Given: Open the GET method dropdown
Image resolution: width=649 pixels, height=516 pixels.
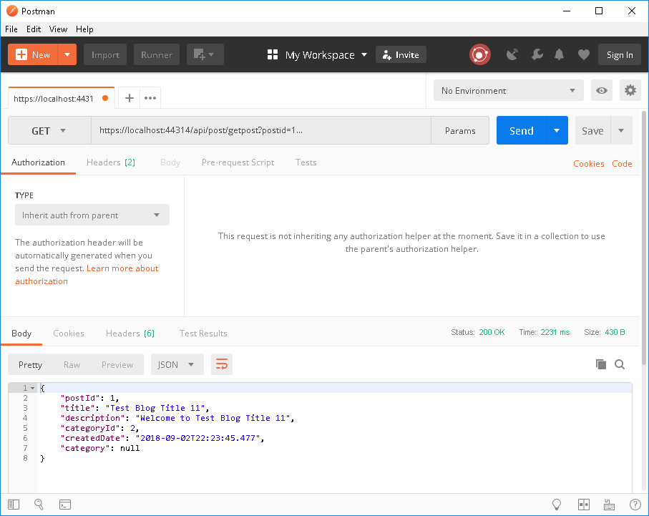Looking at the screenshot, I should point(49,130).
